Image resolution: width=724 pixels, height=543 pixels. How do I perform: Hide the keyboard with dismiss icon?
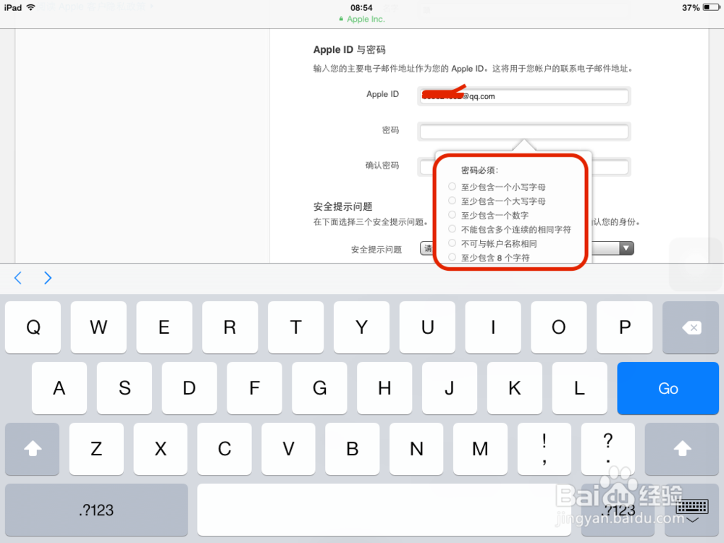[692, 510]
